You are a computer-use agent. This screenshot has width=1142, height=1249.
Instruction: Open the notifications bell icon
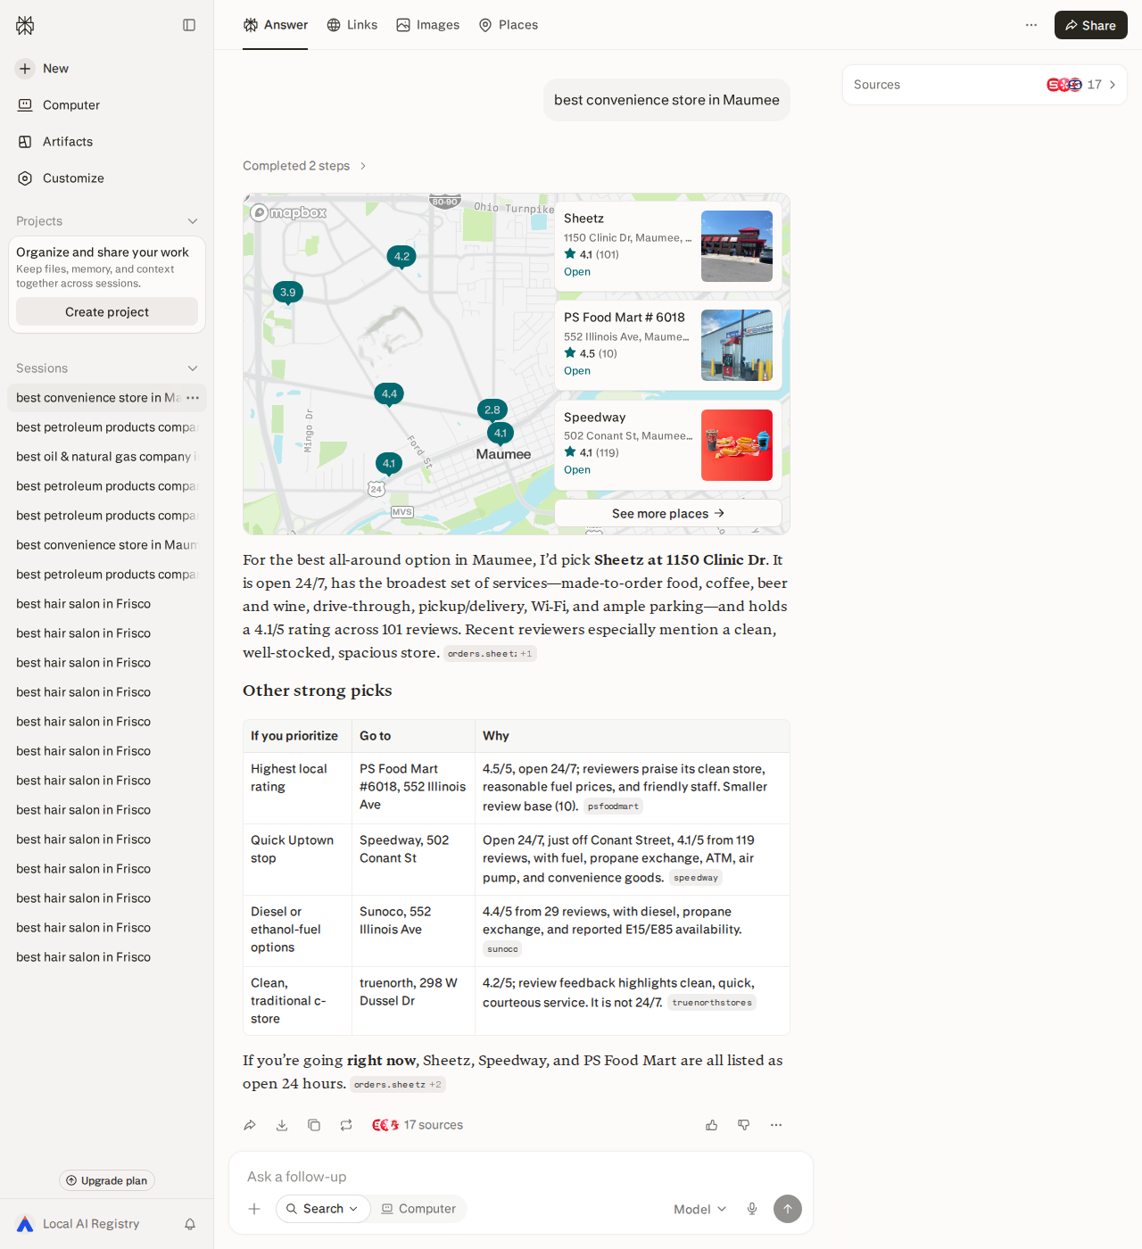(x=190, y=1224)
